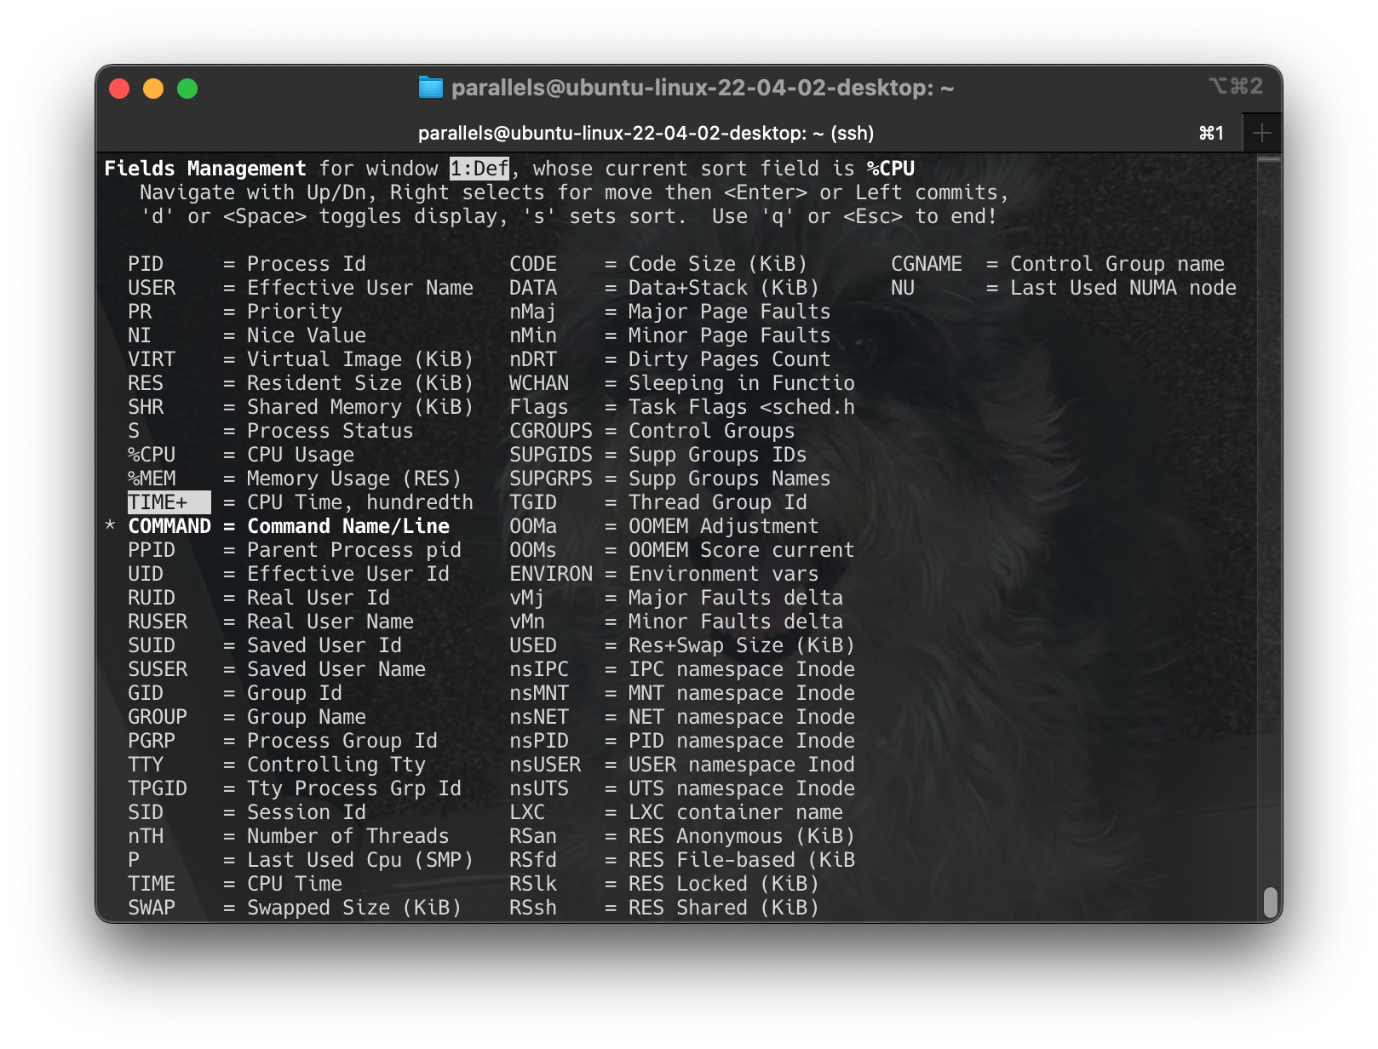Click the new tab plus button
The image size is (1378, 1049).
(x=1261, y=133)
